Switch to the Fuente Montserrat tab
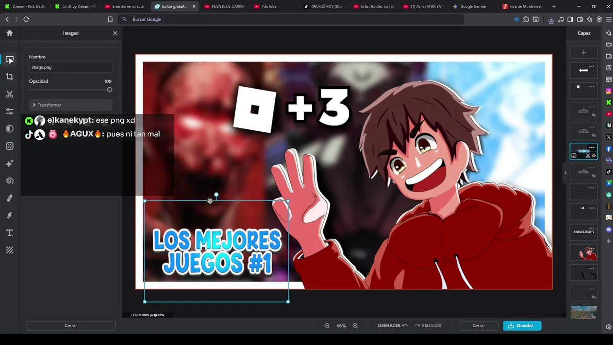613x345 pixels. (x=522, y=6)
